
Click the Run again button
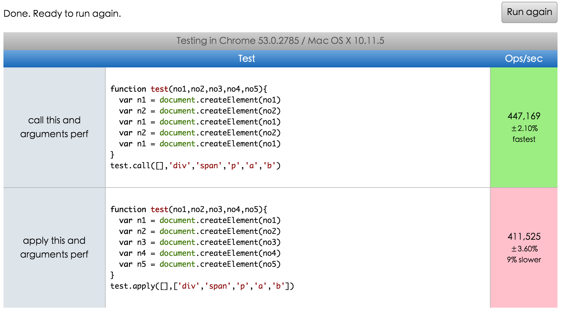coord(529,12)
